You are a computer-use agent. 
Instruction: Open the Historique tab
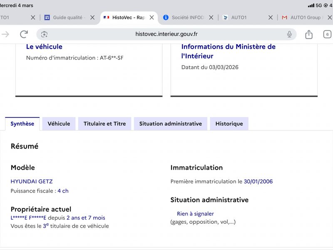[x=229, y=124]
